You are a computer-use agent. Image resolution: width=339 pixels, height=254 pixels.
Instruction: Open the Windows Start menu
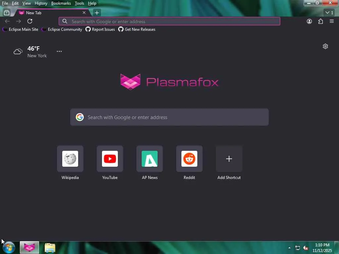click(x=9, y=247)
